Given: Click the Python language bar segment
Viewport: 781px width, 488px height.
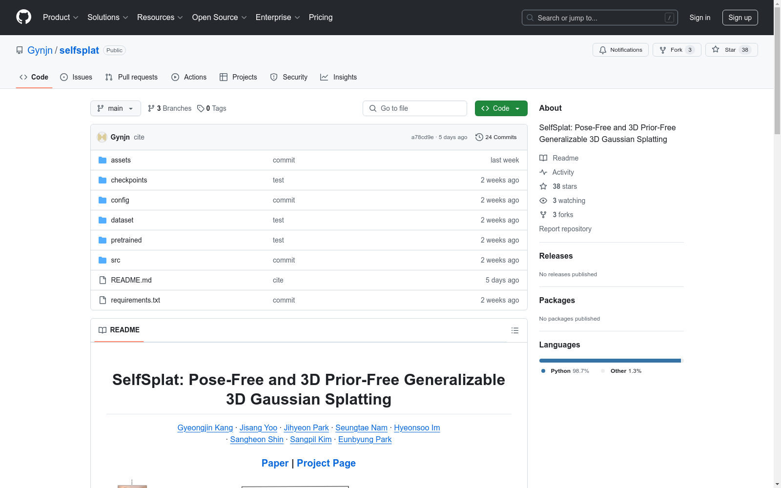Looking at the screenshot, I should [610, 361].
